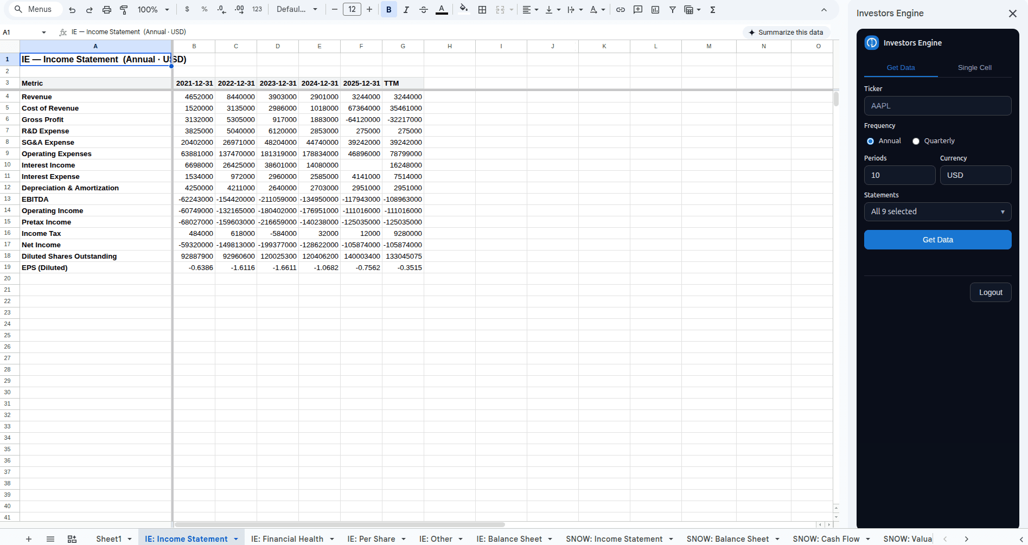The width and height of the screenshot is (1028, 545).
Task: Open the table views dropdown
Action: click(x=693, y=9)
